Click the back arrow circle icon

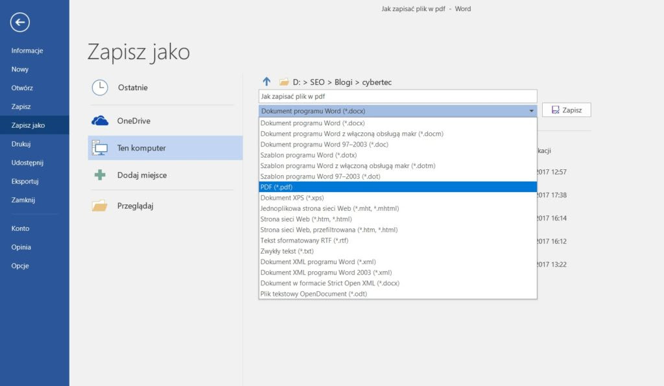pyautogui.click(x=20, y=23)
